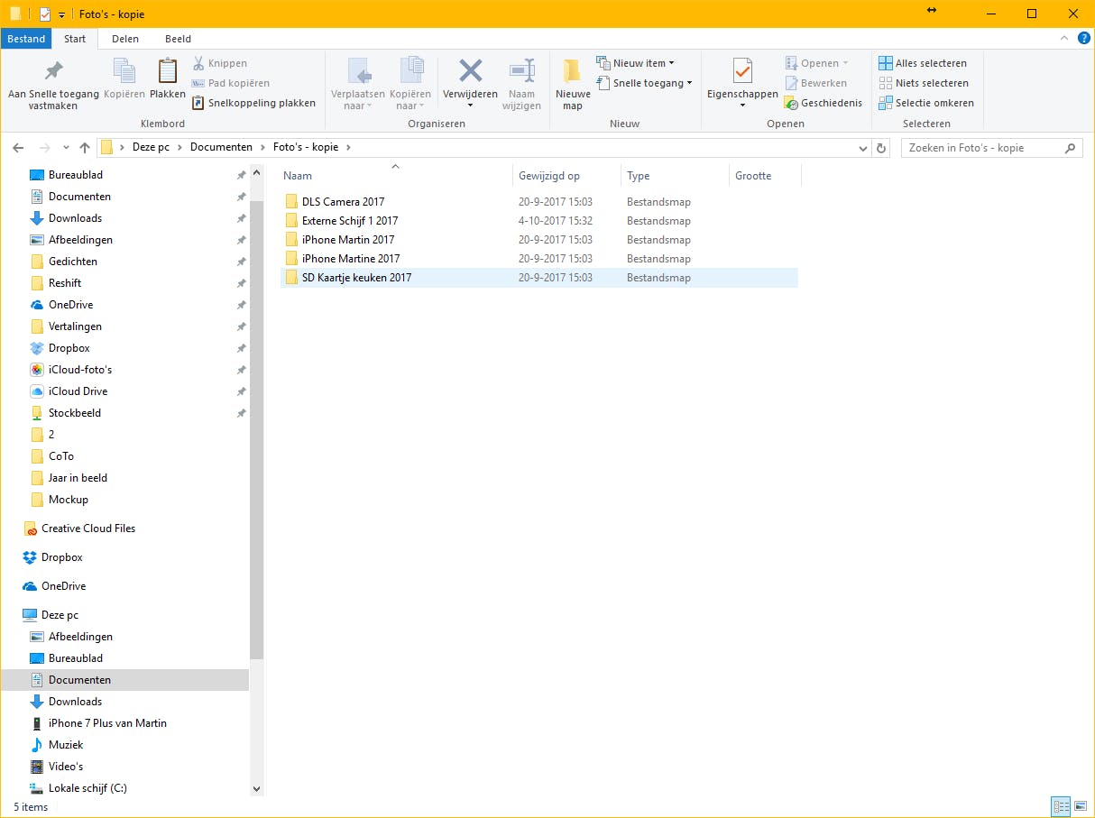This screenshot has height=818, width=1095.
Task: Click Snelkoppeling plakken button
Action: pos(253,103)
